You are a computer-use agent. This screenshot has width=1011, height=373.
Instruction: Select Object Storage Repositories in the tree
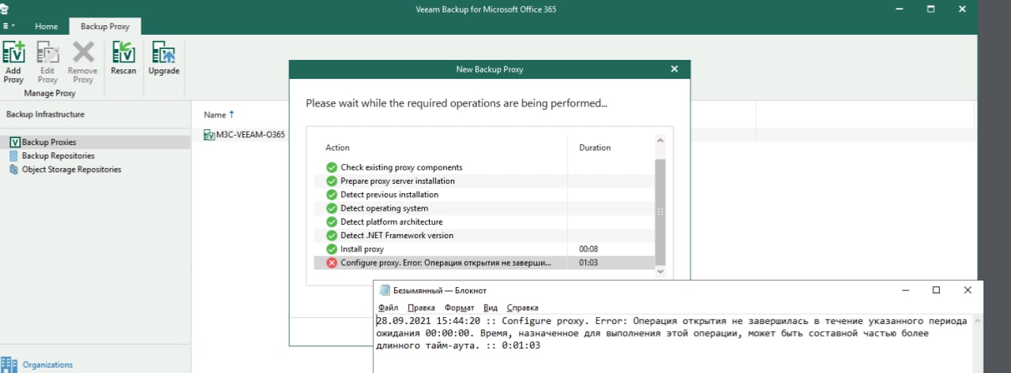point(71,170)
